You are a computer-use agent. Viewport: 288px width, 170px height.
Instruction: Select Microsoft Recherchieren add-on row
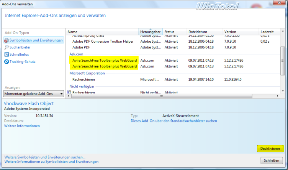pyautogui.click(x=173, y=80)
